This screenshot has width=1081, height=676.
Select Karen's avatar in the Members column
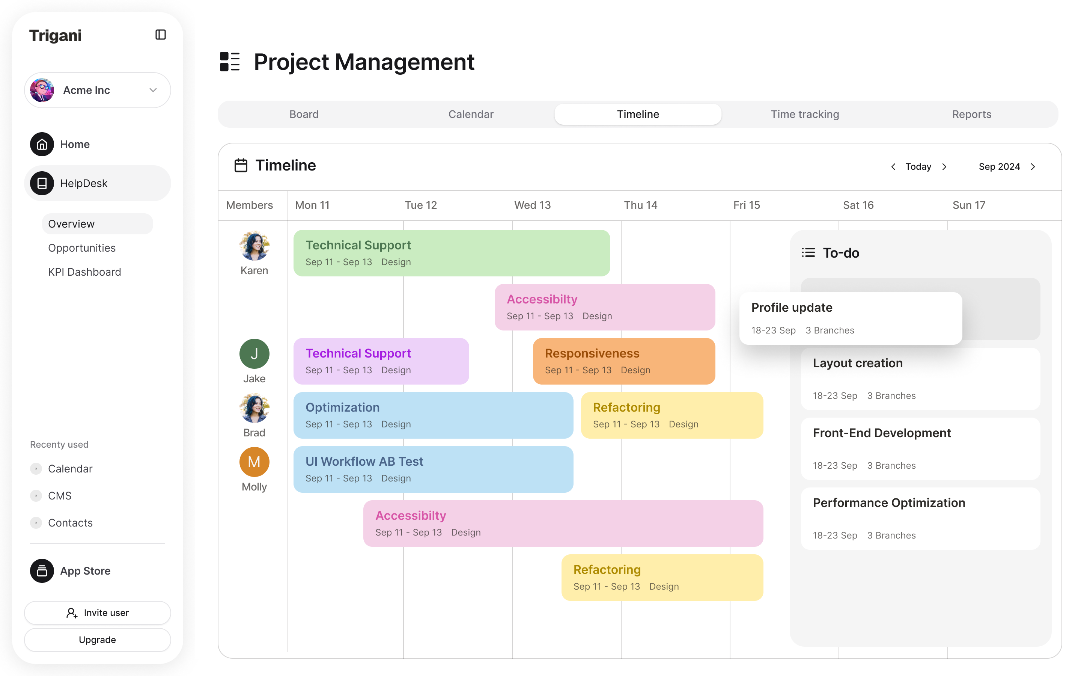(254, 246)
